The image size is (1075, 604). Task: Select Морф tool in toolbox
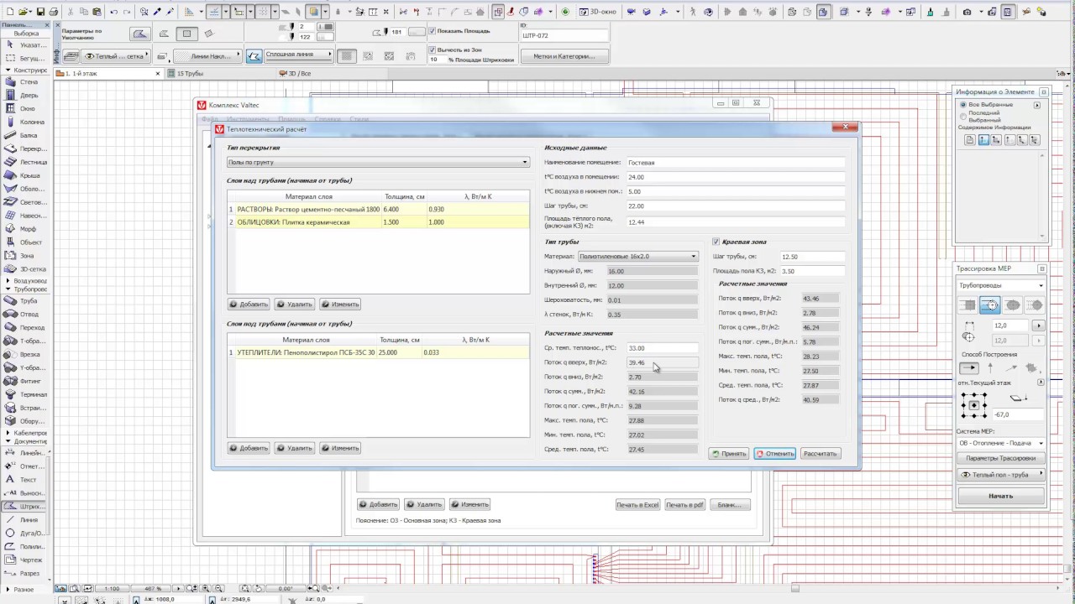(26, 229)
